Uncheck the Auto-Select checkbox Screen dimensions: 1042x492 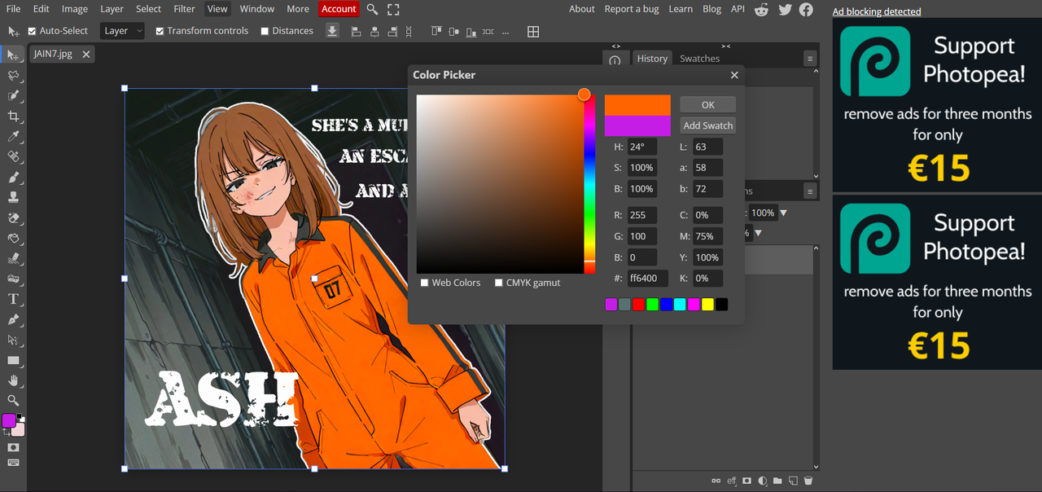[32, 31]
